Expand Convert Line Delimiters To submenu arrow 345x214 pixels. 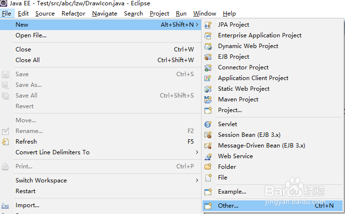click(197, 152)
